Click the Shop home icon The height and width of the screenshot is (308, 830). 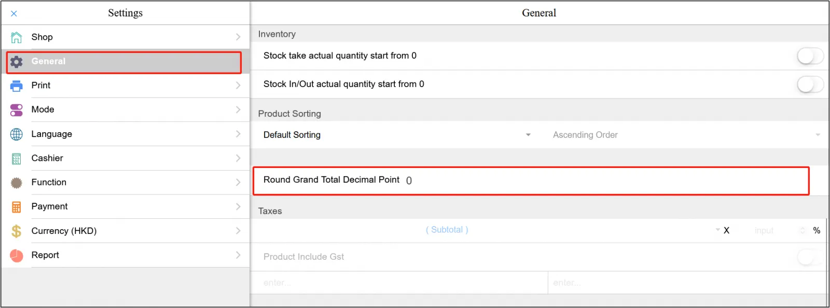[x=16, y=37]
